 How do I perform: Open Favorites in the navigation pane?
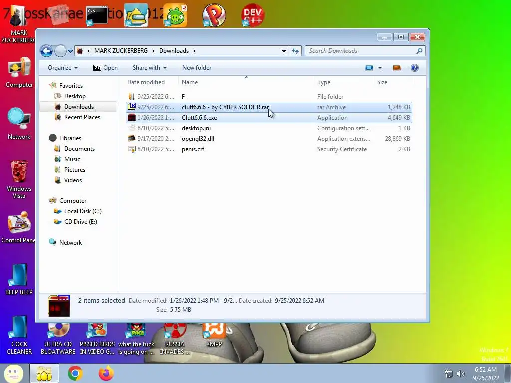(71, 86)
